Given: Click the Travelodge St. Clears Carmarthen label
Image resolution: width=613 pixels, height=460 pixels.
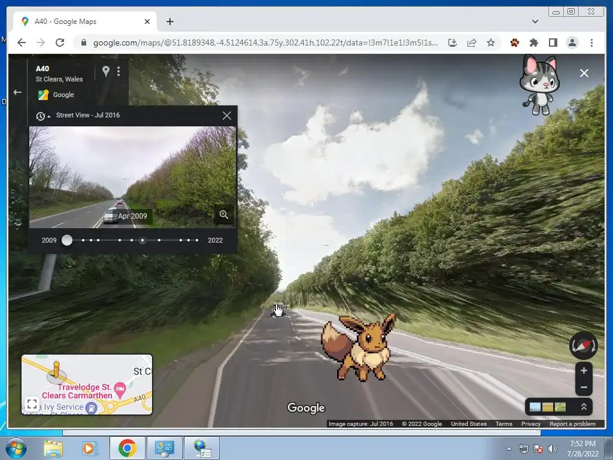Looking at the screenshot, I should click(77, 391).
